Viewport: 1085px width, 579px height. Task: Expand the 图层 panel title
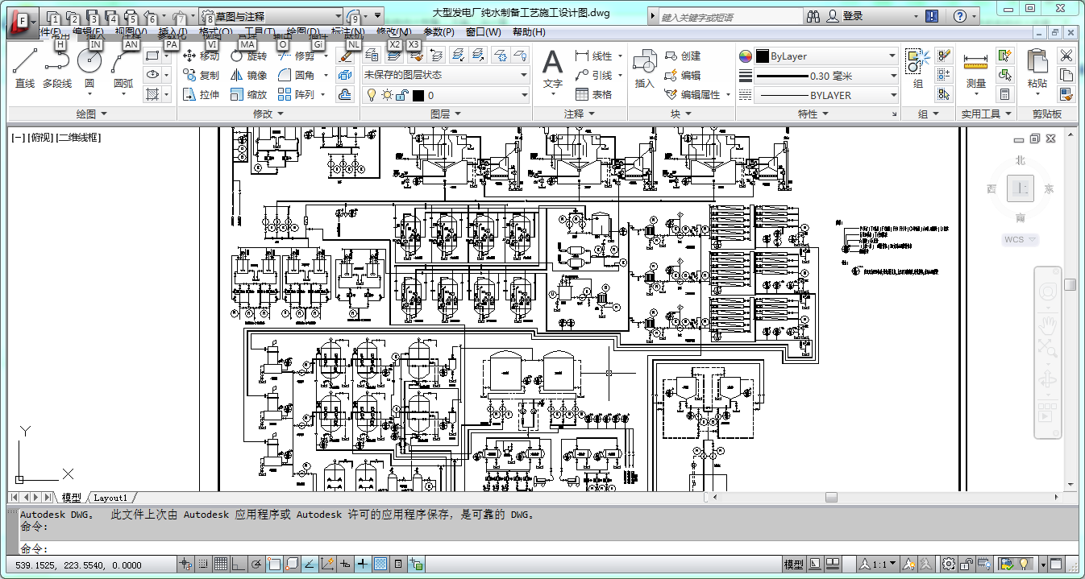click(446, 114)
